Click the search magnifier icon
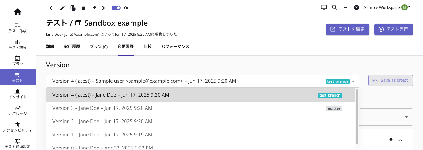This screenshot has width=423, height=150. pos(334,7)
